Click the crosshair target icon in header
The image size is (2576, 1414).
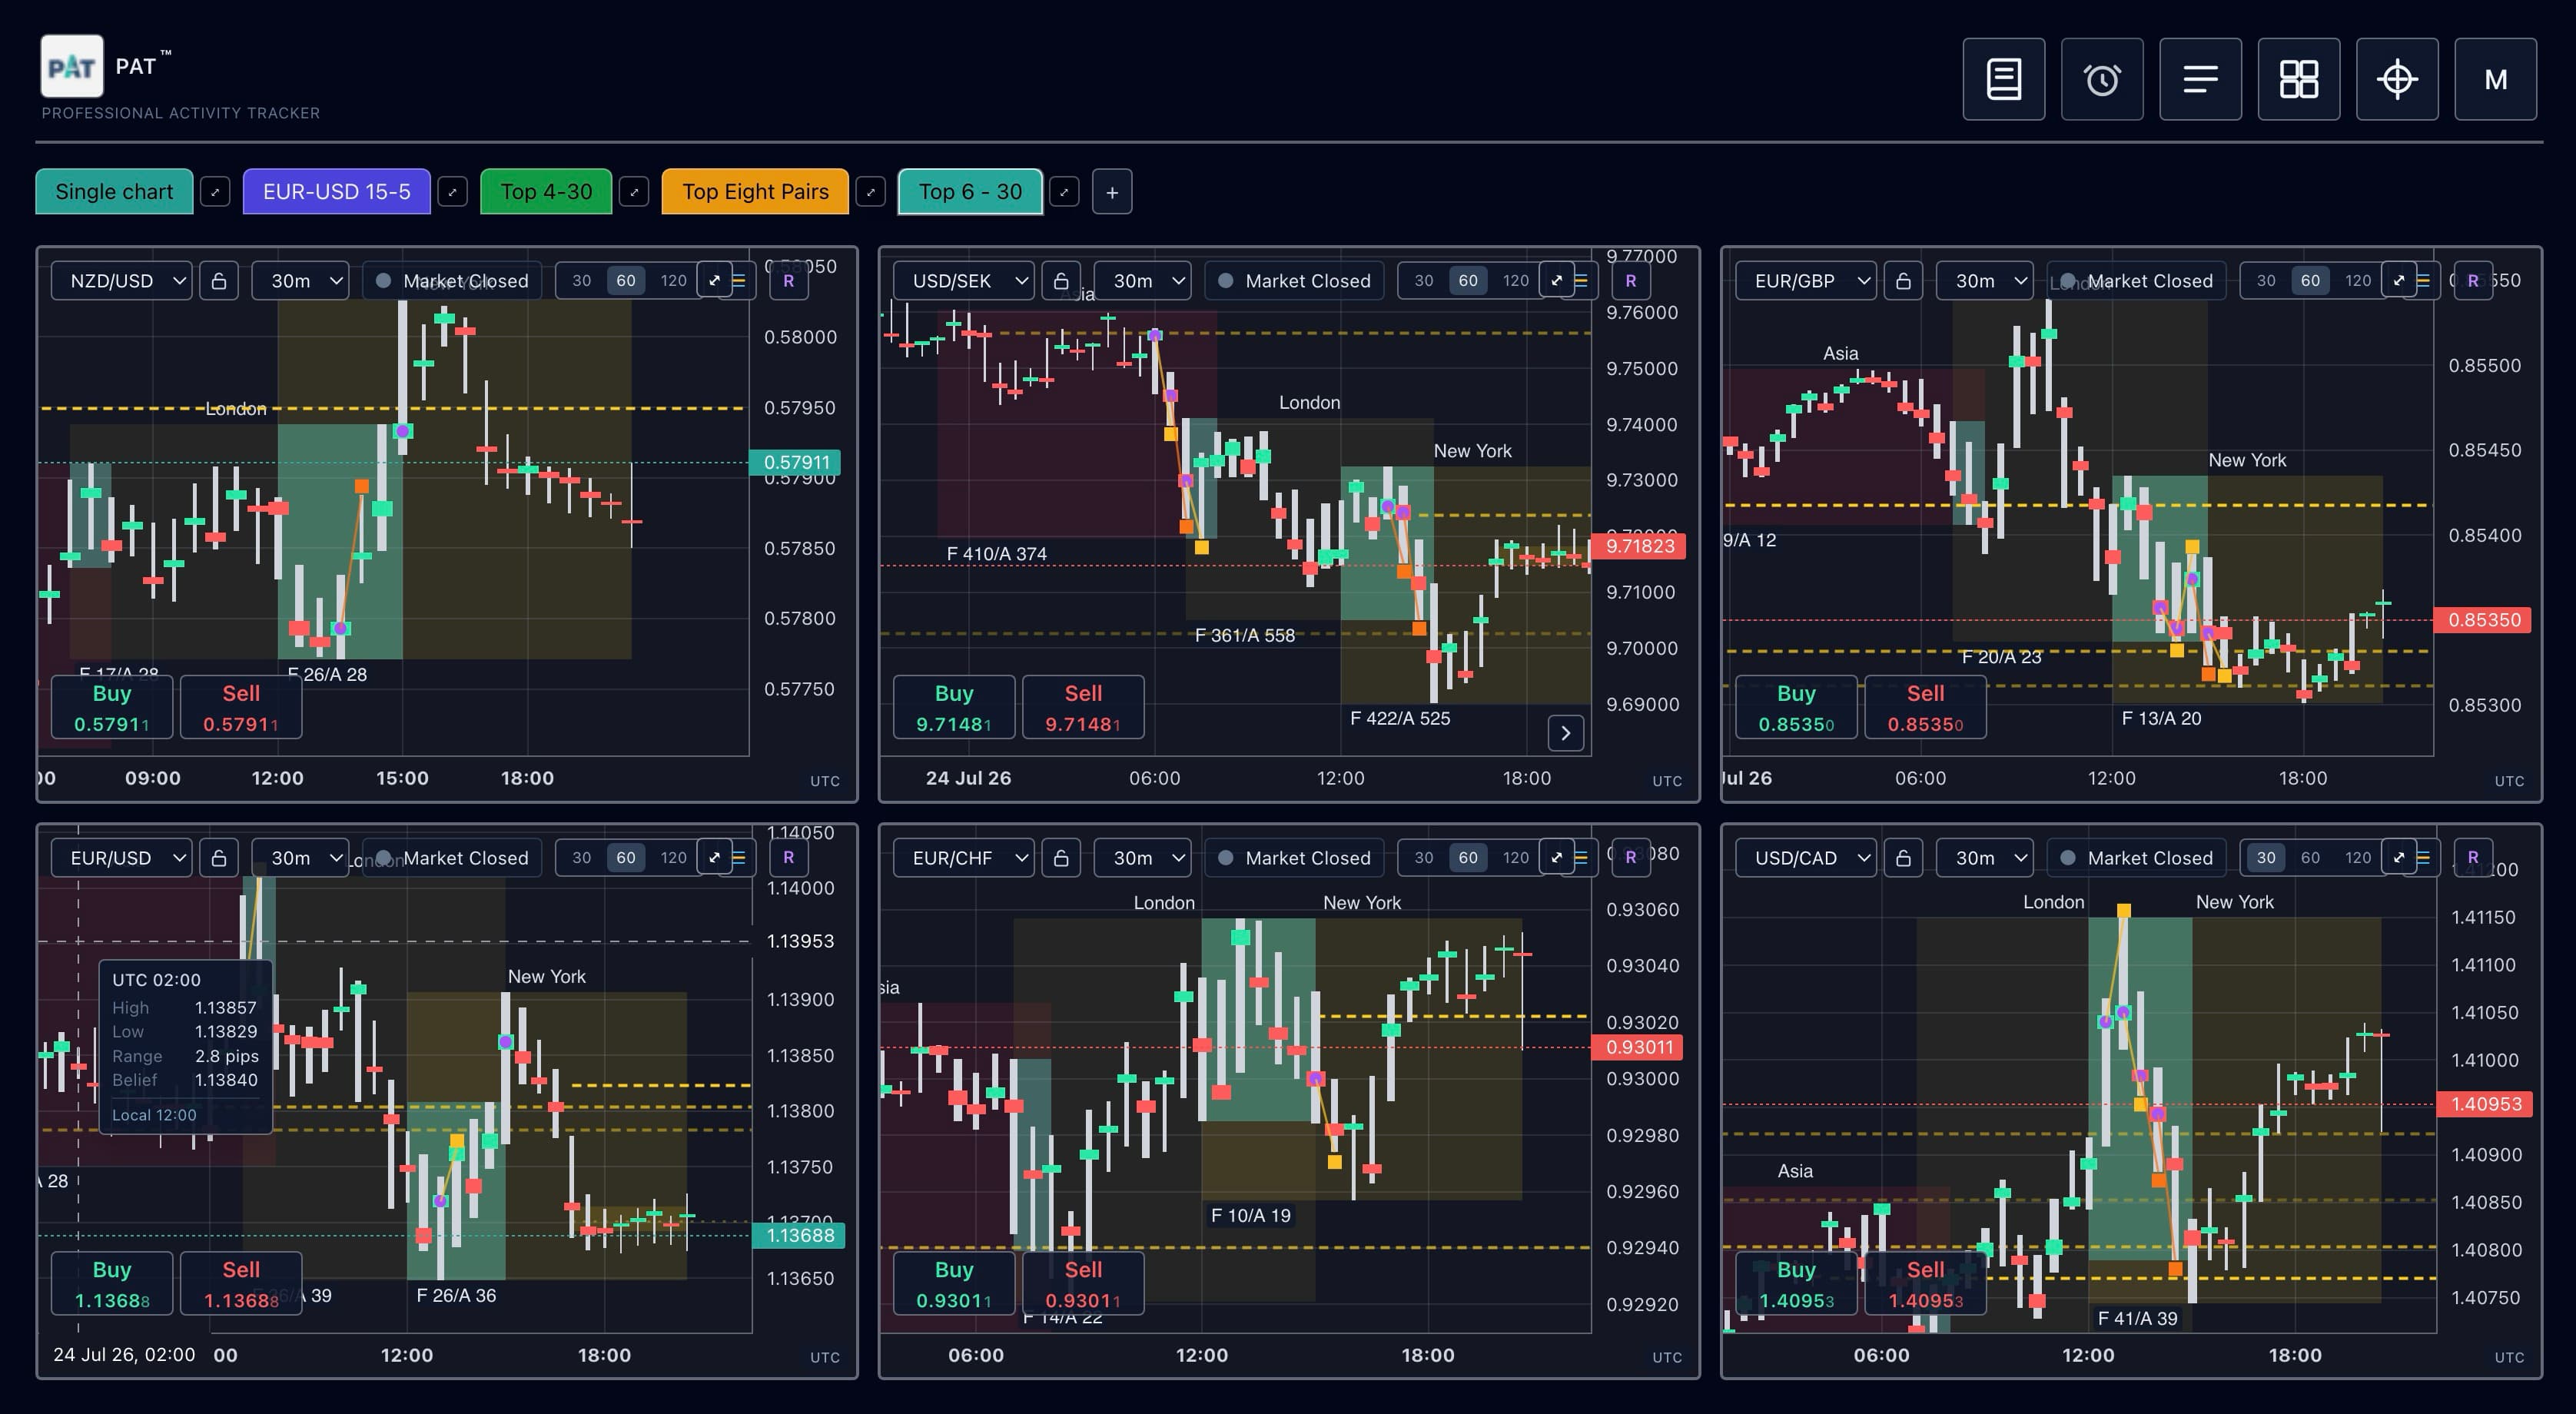2397,79
